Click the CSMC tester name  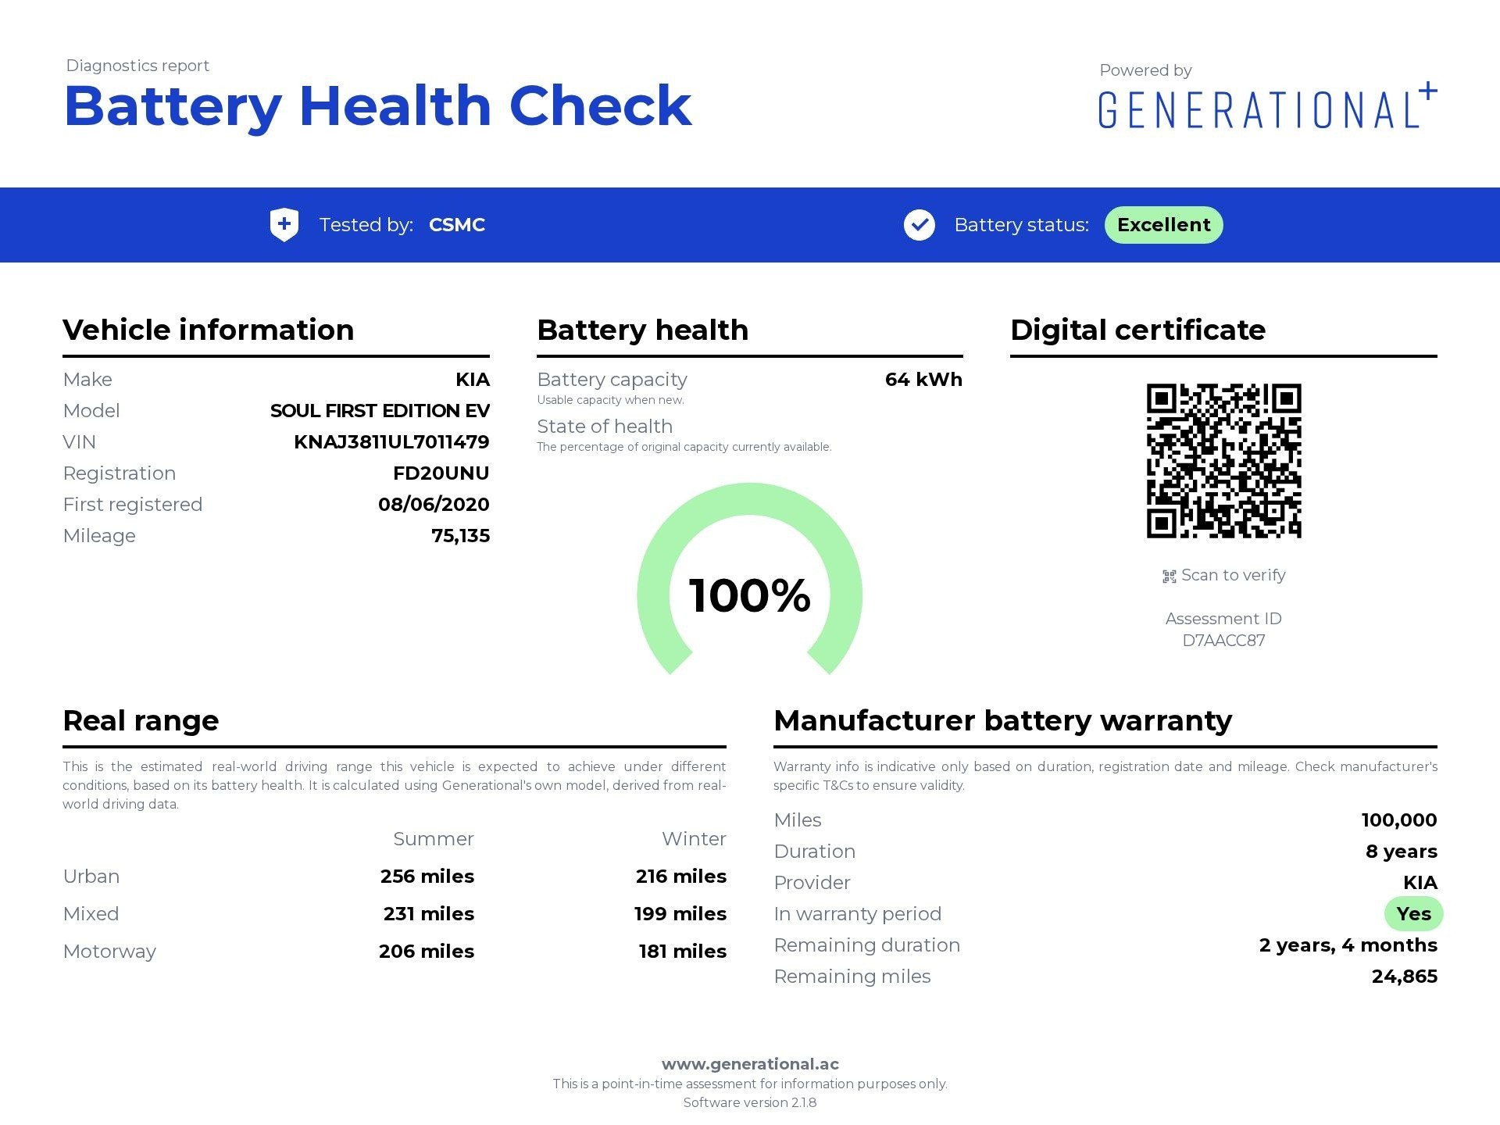click(x=457, y=225)
